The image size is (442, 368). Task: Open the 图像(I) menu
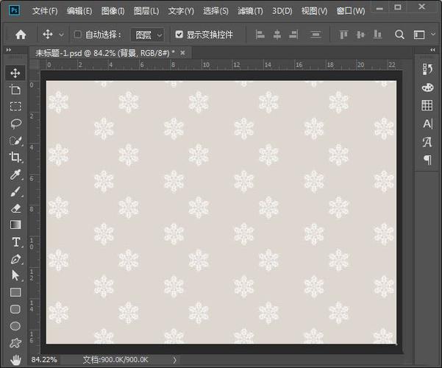tap(113, 11)
